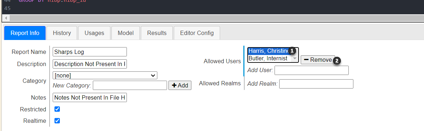424x131 pixels.
Task: Click the plus Add category button
Action: coord(180,85)
